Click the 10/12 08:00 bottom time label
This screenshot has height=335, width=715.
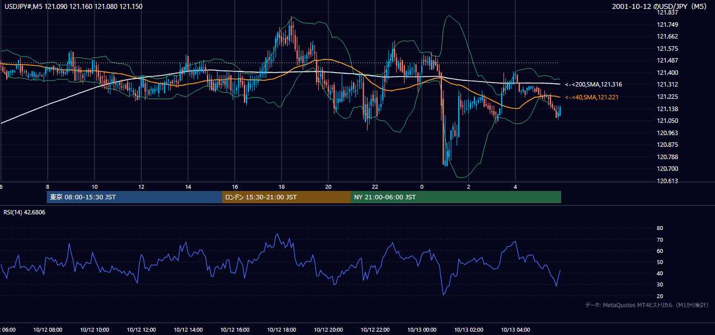coord(48,329)
